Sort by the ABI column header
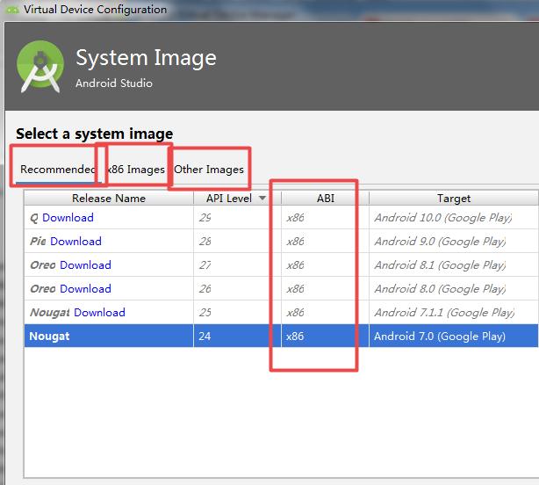 (325, 199)
